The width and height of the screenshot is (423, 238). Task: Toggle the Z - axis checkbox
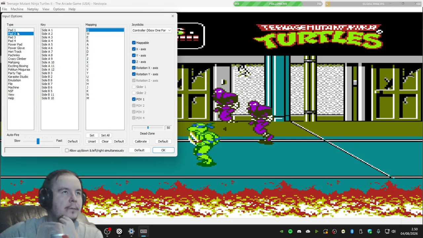134,61
